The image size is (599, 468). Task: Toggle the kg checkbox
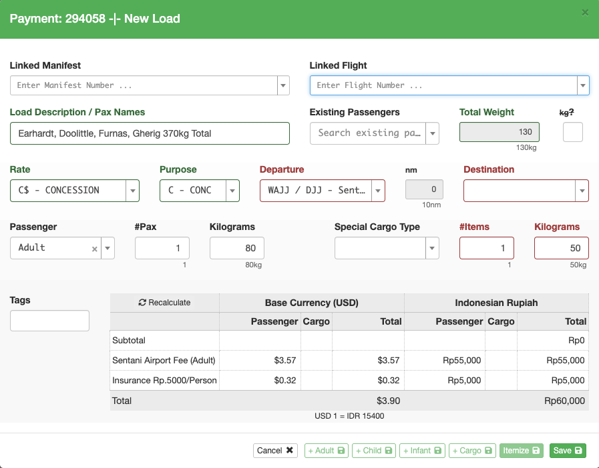(572, 132)
